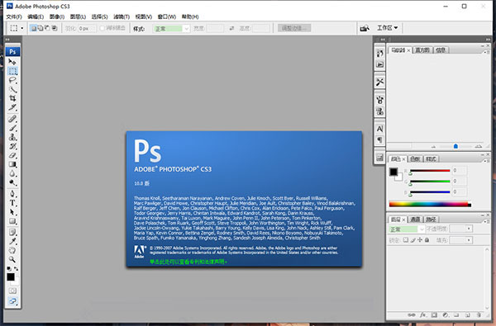Toggle lock image pixels brush icon

click(x=413, y=240)
